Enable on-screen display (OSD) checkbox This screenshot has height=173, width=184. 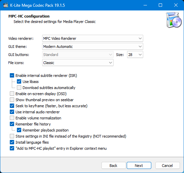pyautogui.click(x=12, y=94)
